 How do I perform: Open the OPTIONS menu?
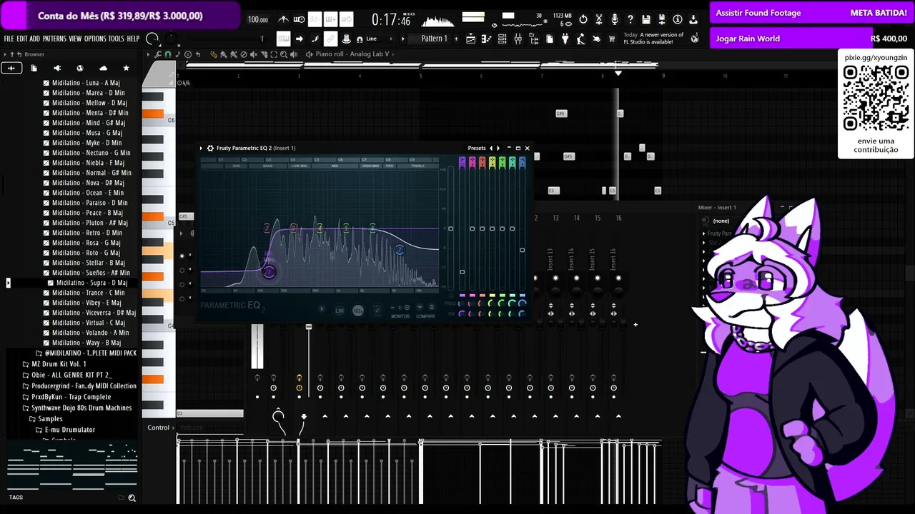pyautogui.click(x=95, y=39)
